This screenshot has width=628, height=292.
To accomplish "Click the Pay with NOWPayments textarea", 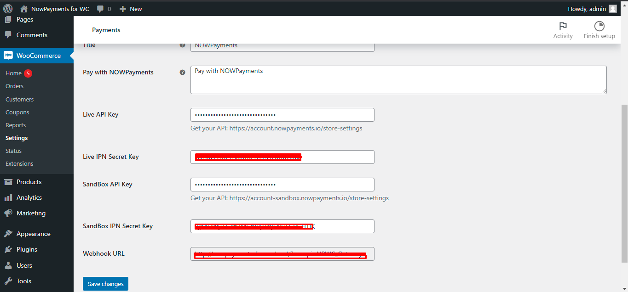I will (x=398, y=80).
